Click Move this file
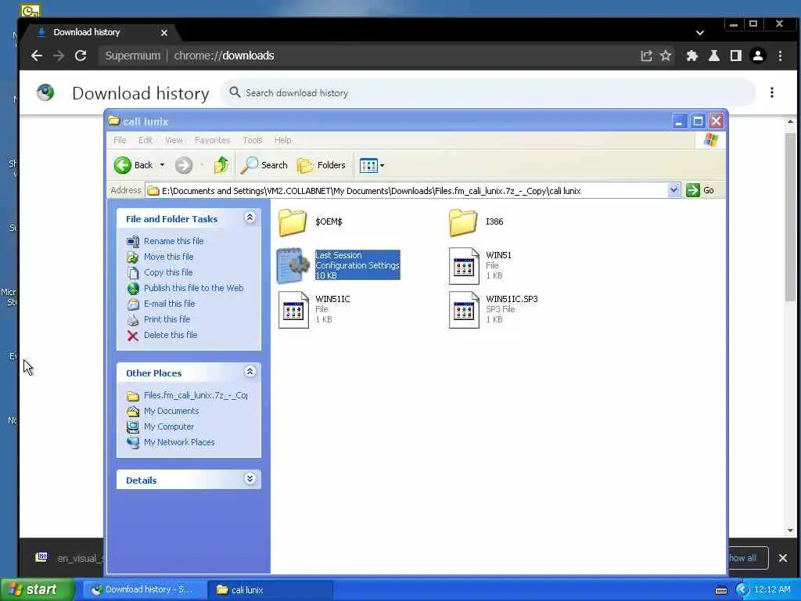The width and height of the screenshot is (801, 601). [x=169, y=257]
